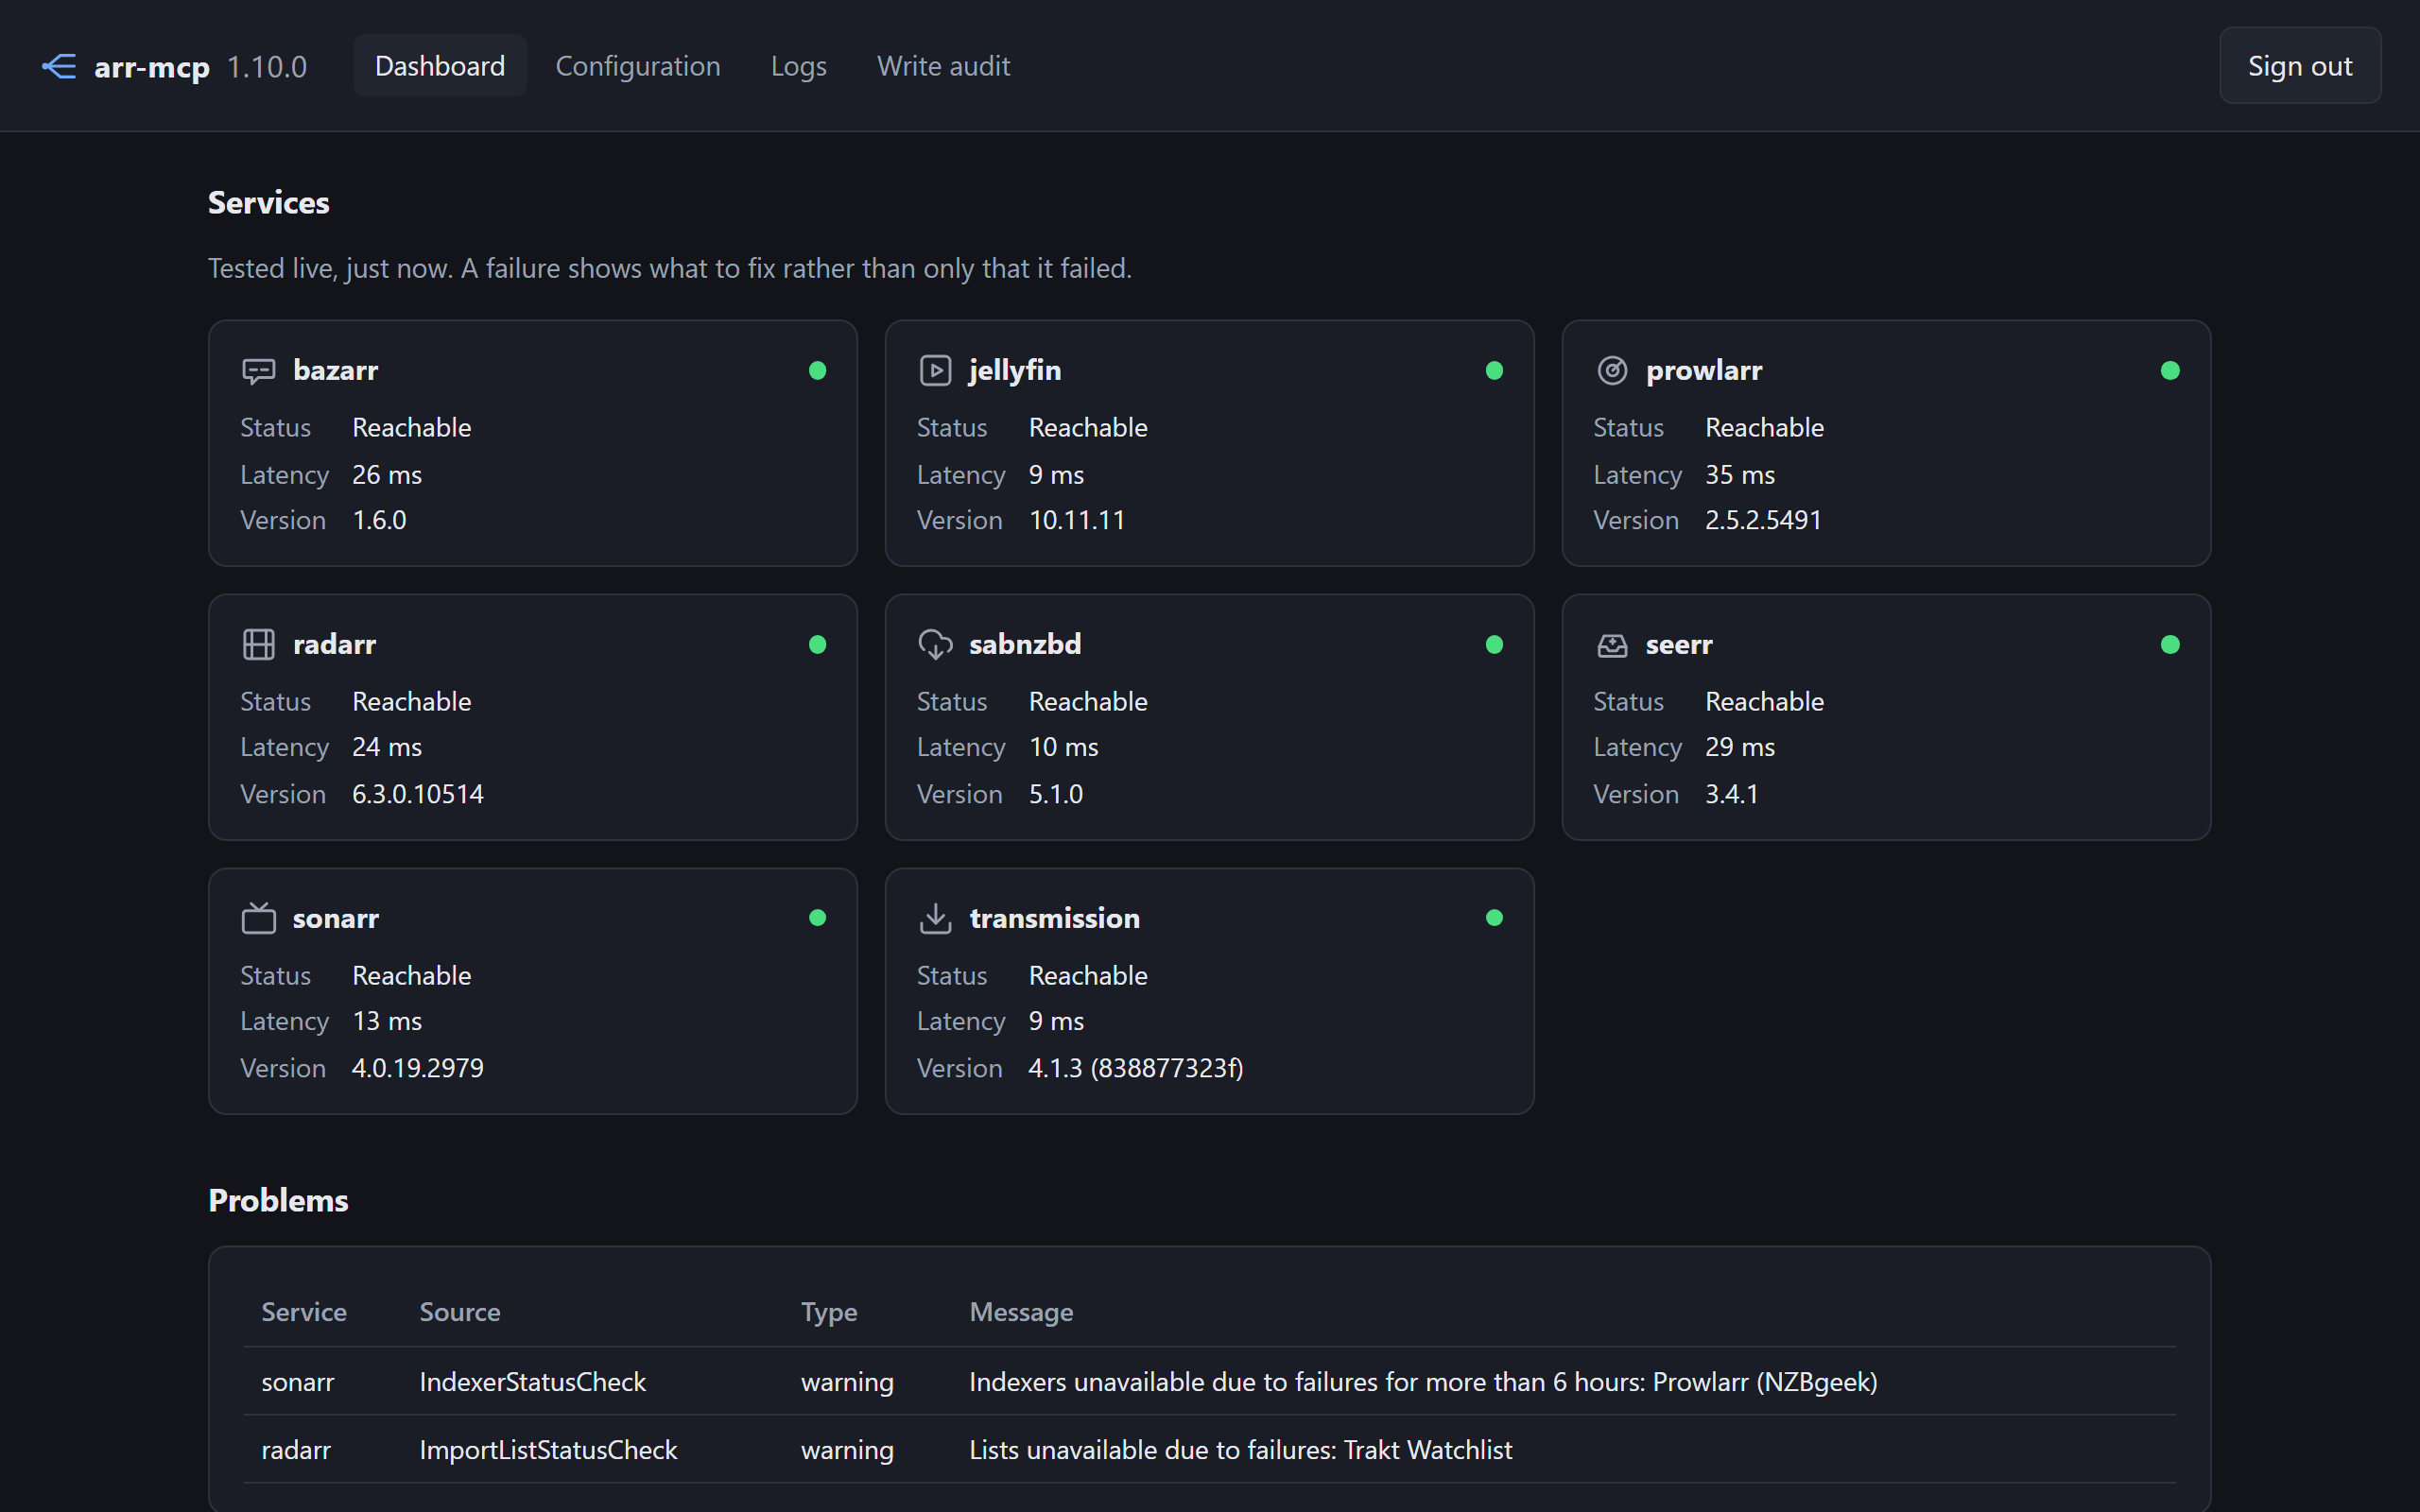Click the sabnzbd cloud download icon

(935, 645)
